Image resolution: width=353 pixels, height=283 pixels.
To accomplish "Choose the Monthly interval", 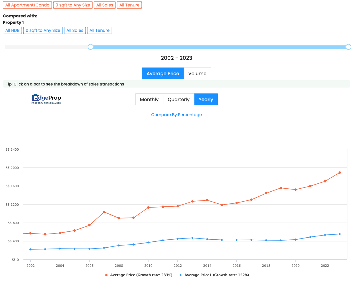I will pos(149,99).
